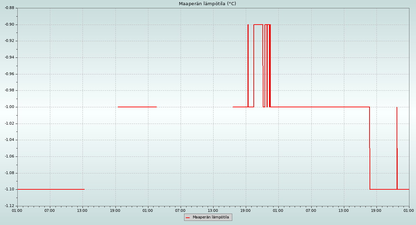Click the widest -0.90 plateau of the red line
The width and height of the screenshot is (416, 225).
(x=258, y=25)
